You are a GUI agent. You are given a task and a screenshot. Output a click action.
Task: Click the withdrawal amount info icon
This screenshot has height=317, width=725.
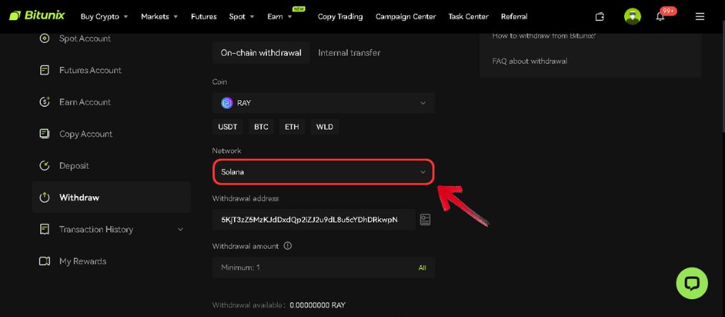coord(288,246)
